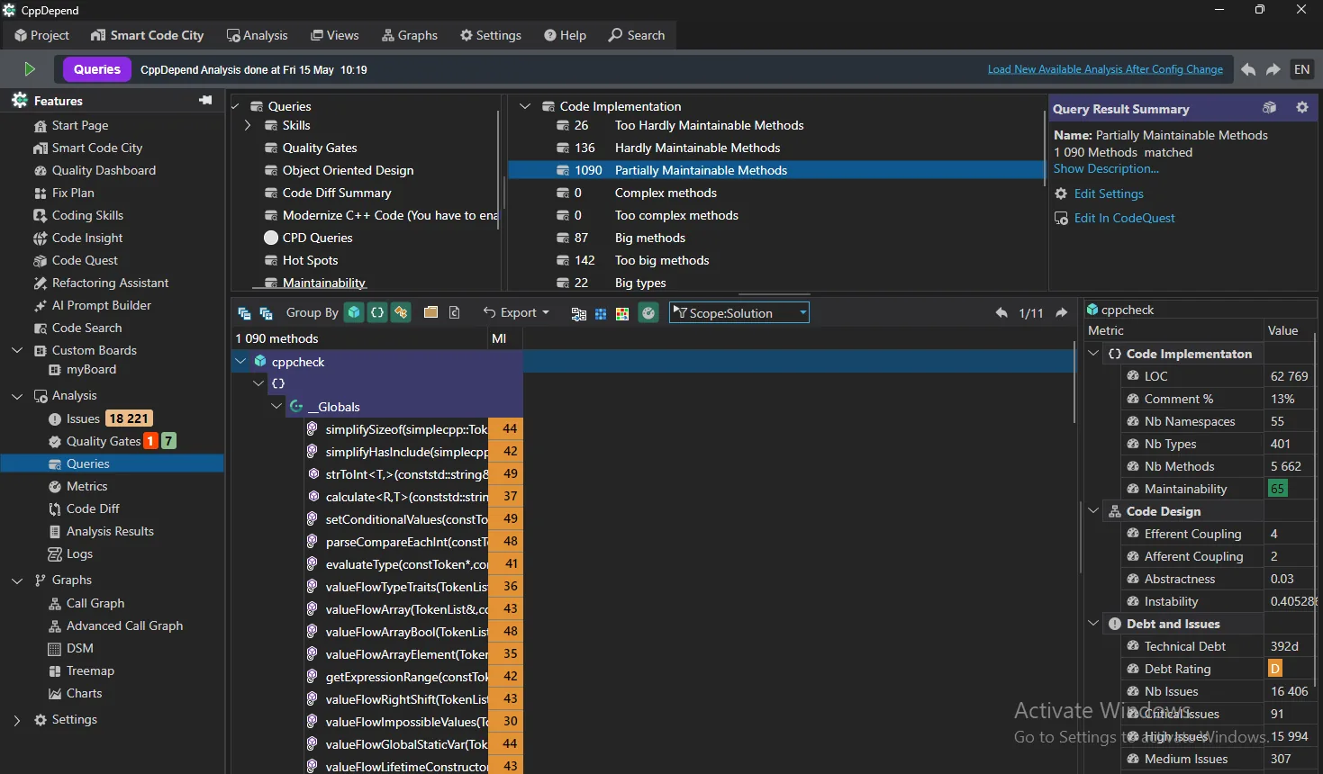Viewport: 1323px width, 774px height.
Task: Expand all result rows in the toolbar
Action: 266,313
